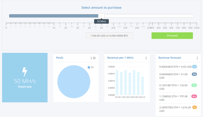203x117 pixels.
Task: Click the 0.00020 axis label
Action: click(111, 67)
